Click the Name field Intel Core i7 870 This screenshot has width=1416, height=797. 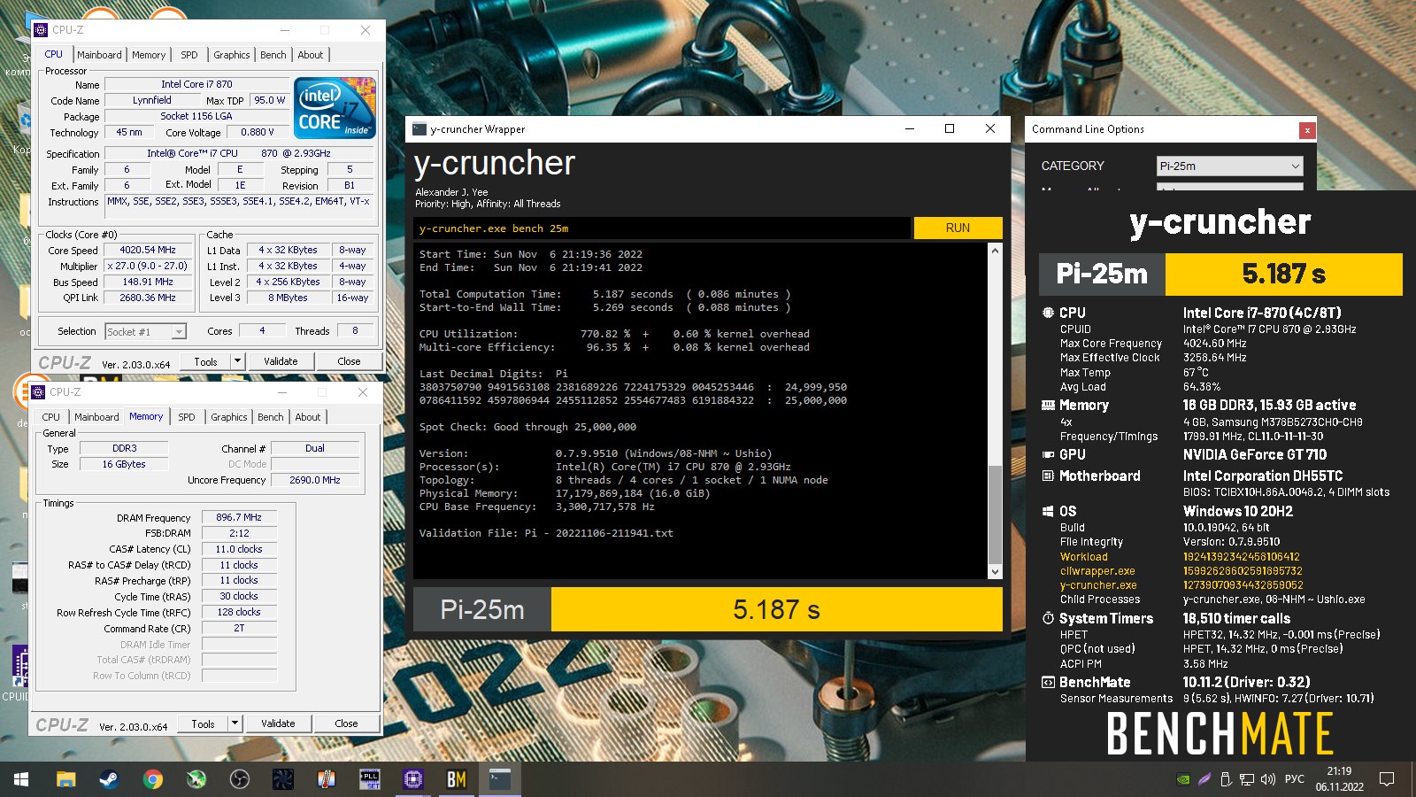[x=196, y=85]
